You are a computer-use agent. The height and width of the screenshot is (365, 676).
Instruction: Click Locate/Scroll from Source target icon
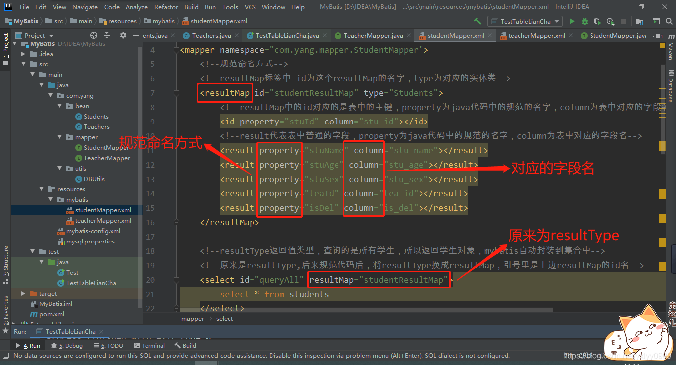click(94, 35)
